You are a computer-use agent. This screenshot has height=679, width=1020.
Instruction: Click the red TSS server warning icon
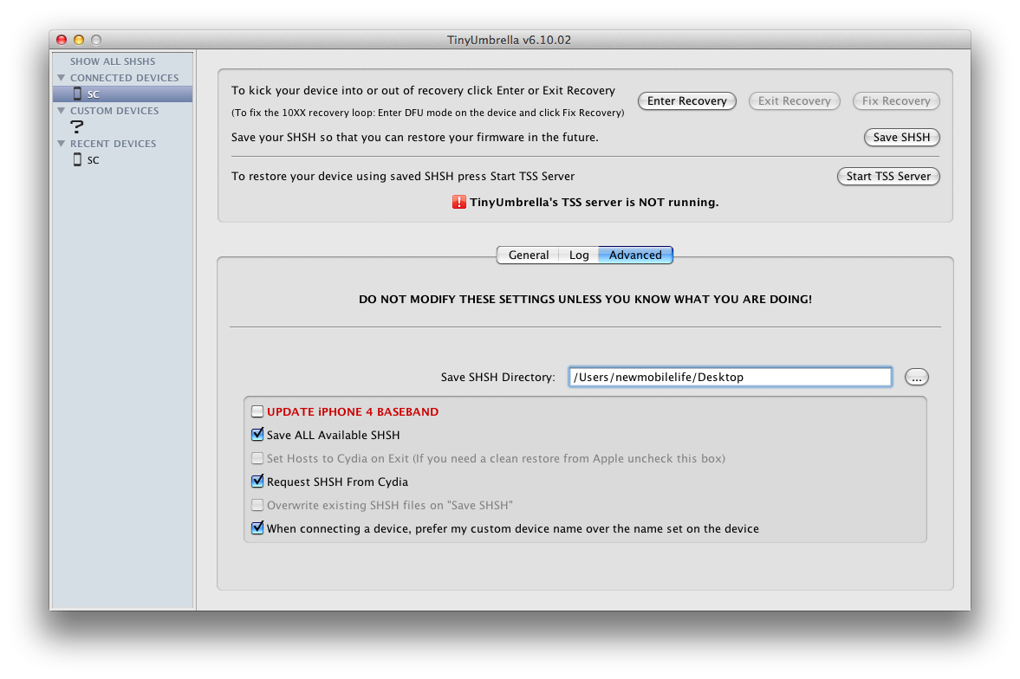click(x=458, y=202)
